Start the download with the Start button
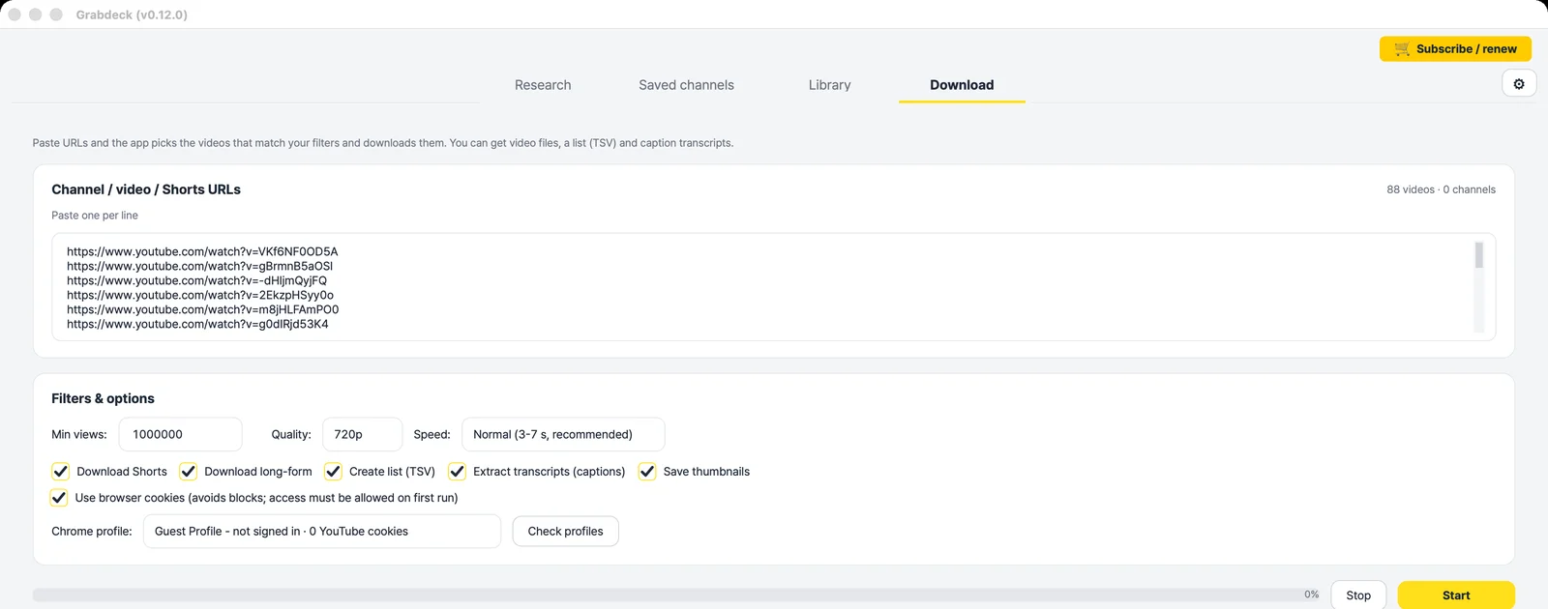1548x609 pixels. click(1456, 595)
